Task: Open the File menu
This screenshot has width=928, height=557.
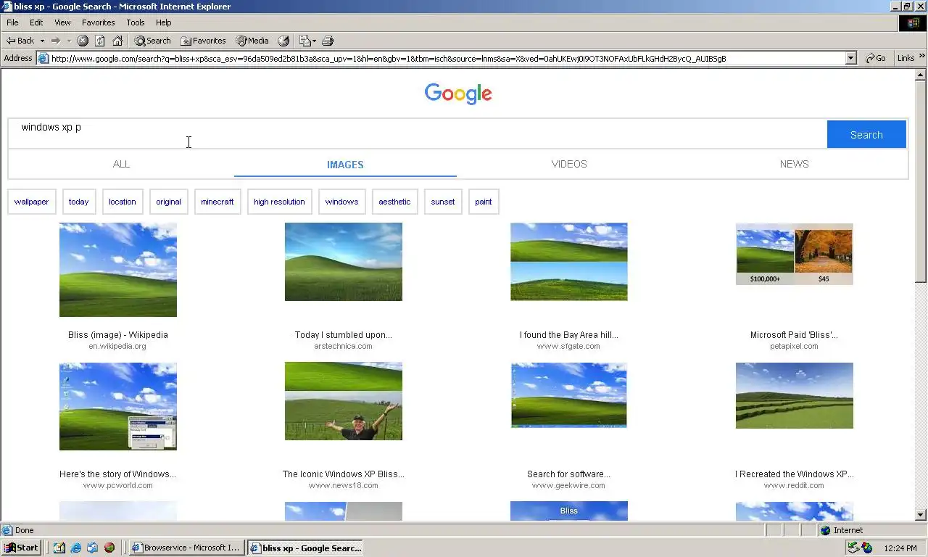Action: 12,22
